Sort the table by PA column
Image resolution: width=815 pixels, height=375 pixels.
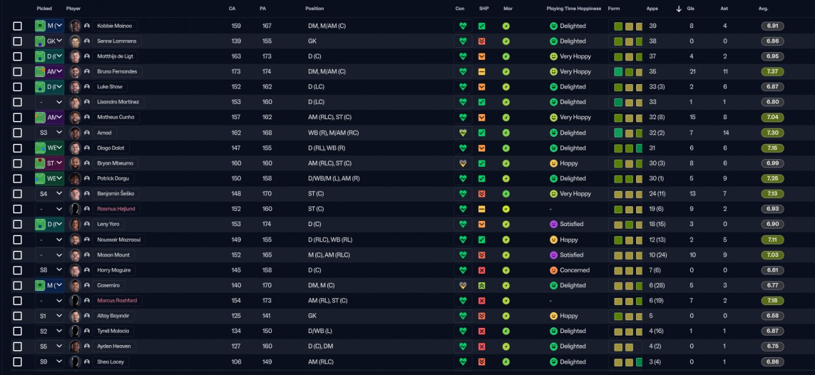(263, 9)
